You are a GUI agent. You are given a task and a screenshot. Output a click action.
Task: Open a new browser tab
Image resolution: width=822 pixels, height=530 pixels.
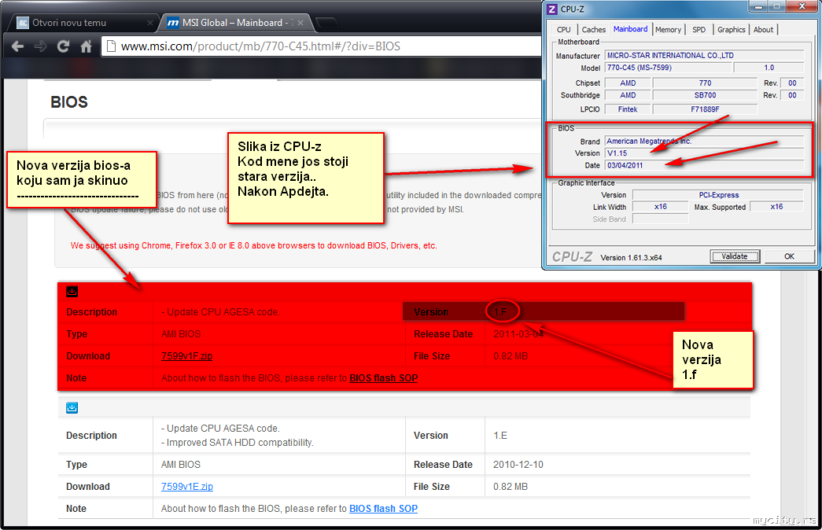click(x=326, y=23)
